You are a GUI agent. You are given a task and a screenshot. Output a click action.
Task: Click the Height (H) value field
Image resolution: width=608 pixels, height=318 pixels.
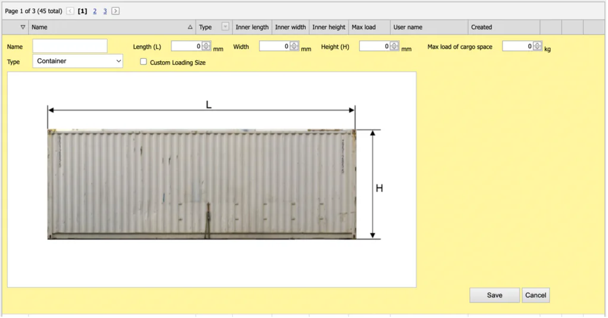pyautogui.click(x=375, y=46)
